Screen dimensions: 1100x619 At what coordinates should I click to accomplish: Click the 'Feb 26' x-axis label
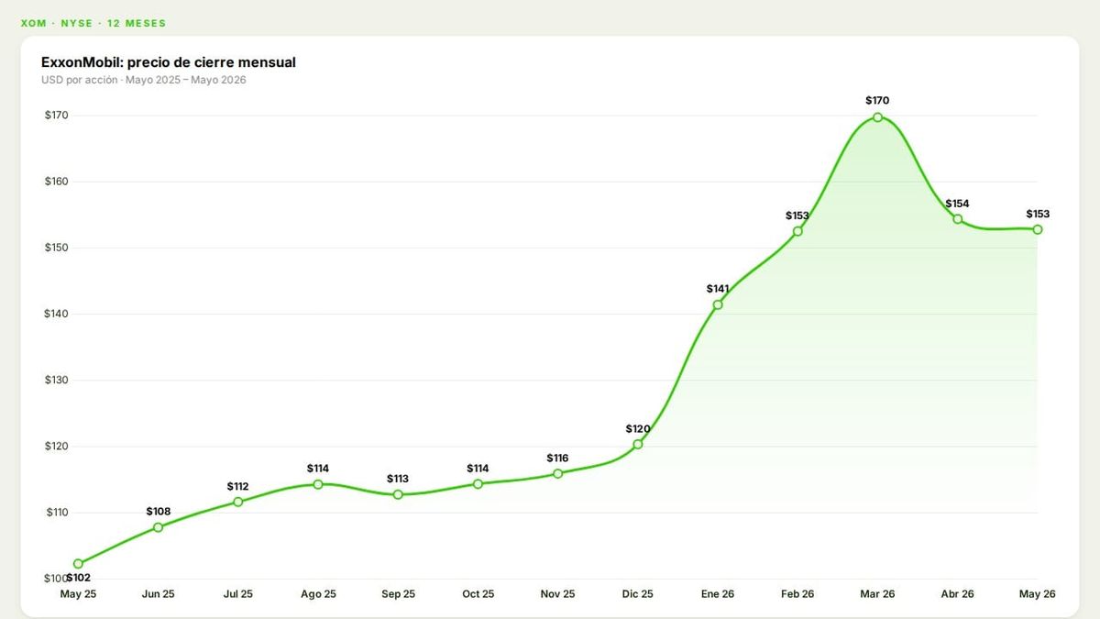pyautogui.click(x=797, y=594)
